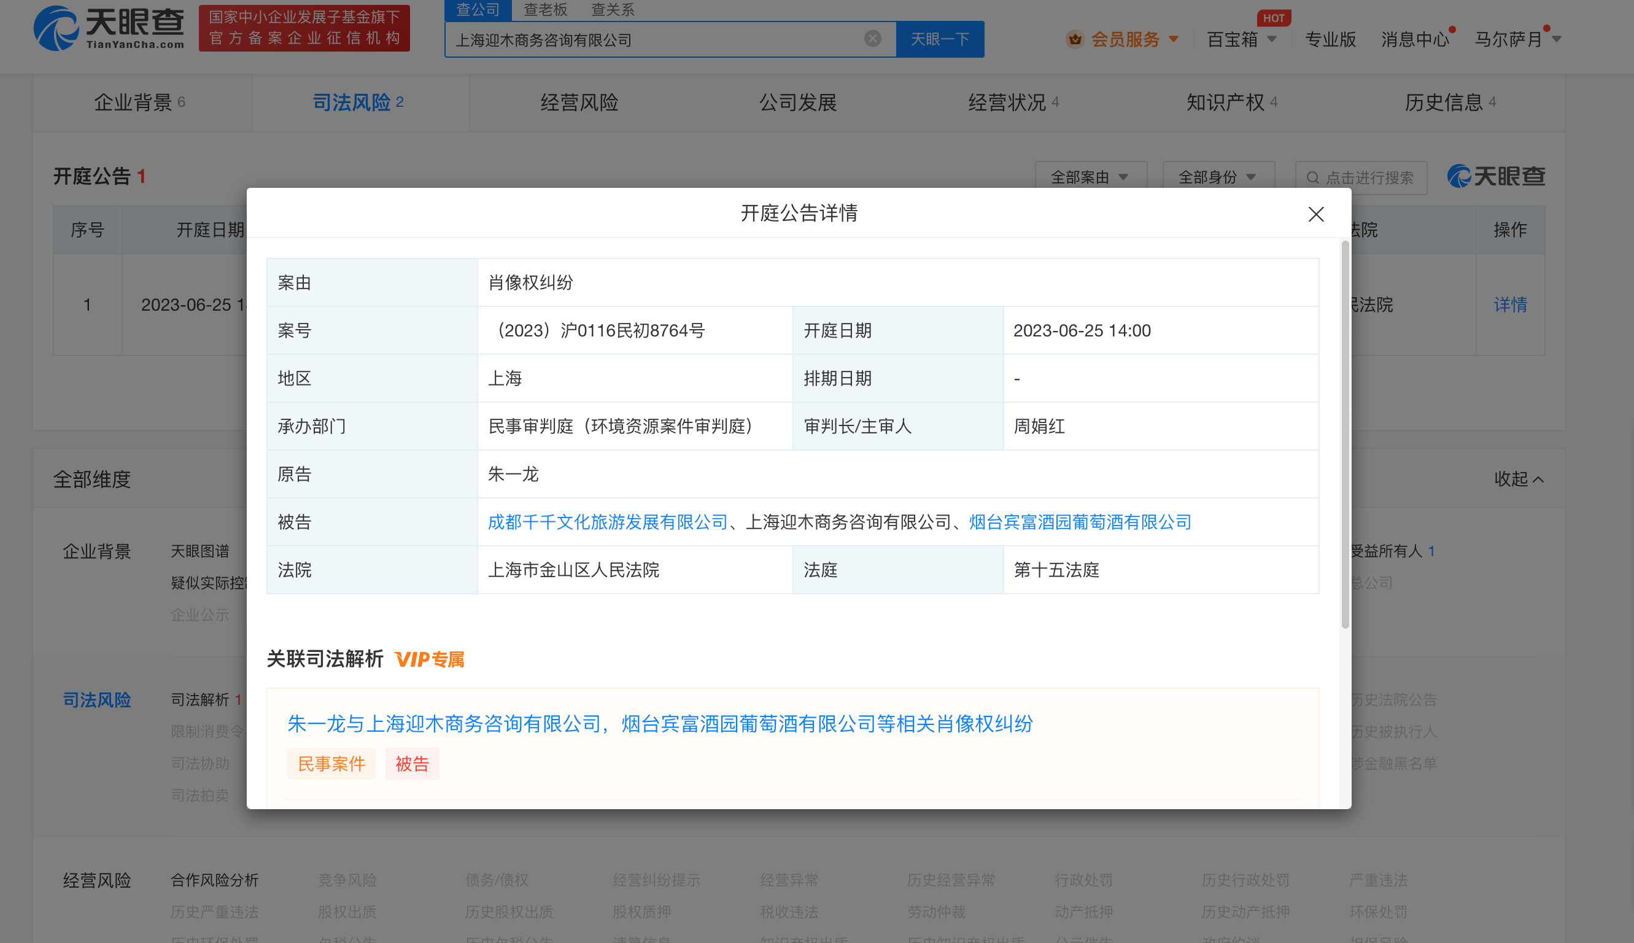The image size is (1634, 943).
Task: Open the 马尔萨月 user menu arrow
Action: (1557, 39)
